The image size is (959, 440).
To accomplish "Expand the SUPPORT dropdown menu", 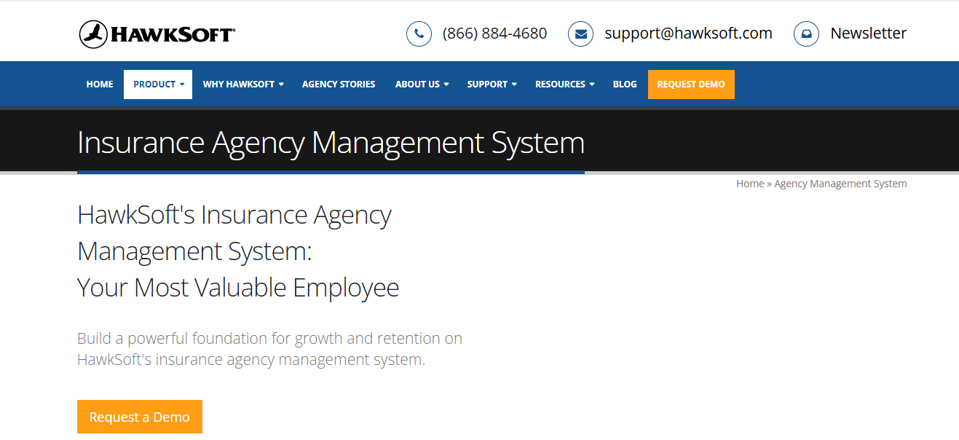I will (x=492, y=85).
